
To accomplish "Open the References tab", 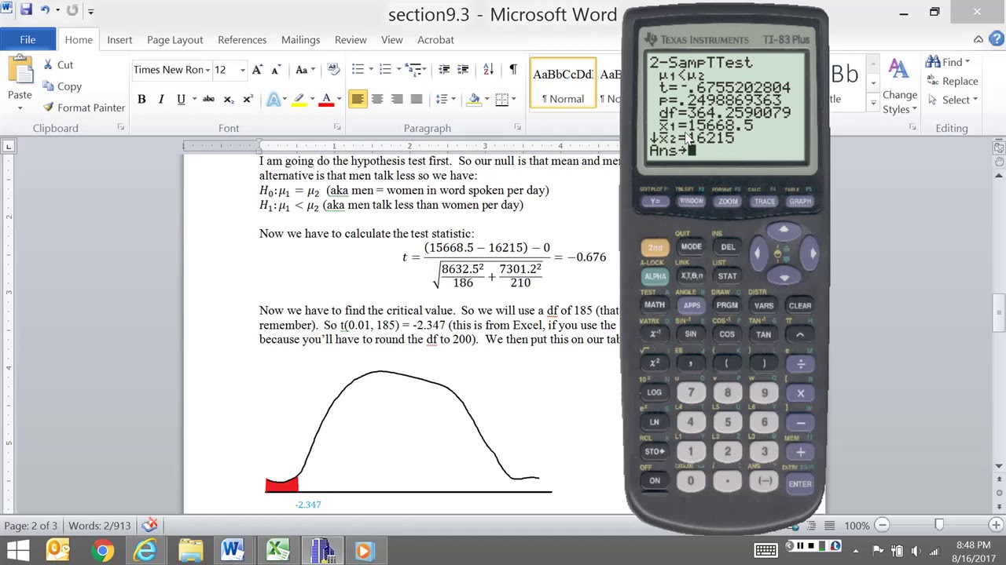I will [242, 39].
